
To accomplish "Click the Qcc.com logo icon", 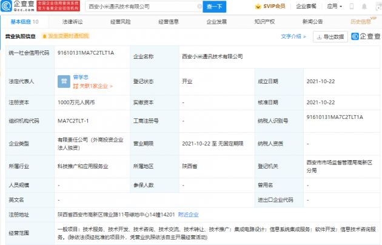I will [x=6, y=6].
